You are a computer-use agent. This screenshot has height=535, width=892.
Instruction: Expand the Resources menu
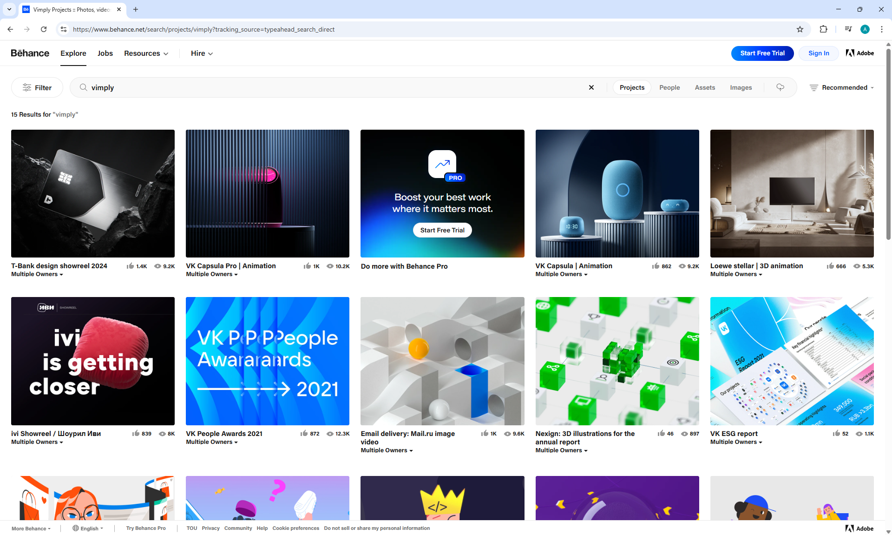pyautogui.click(x=146, y=53)
